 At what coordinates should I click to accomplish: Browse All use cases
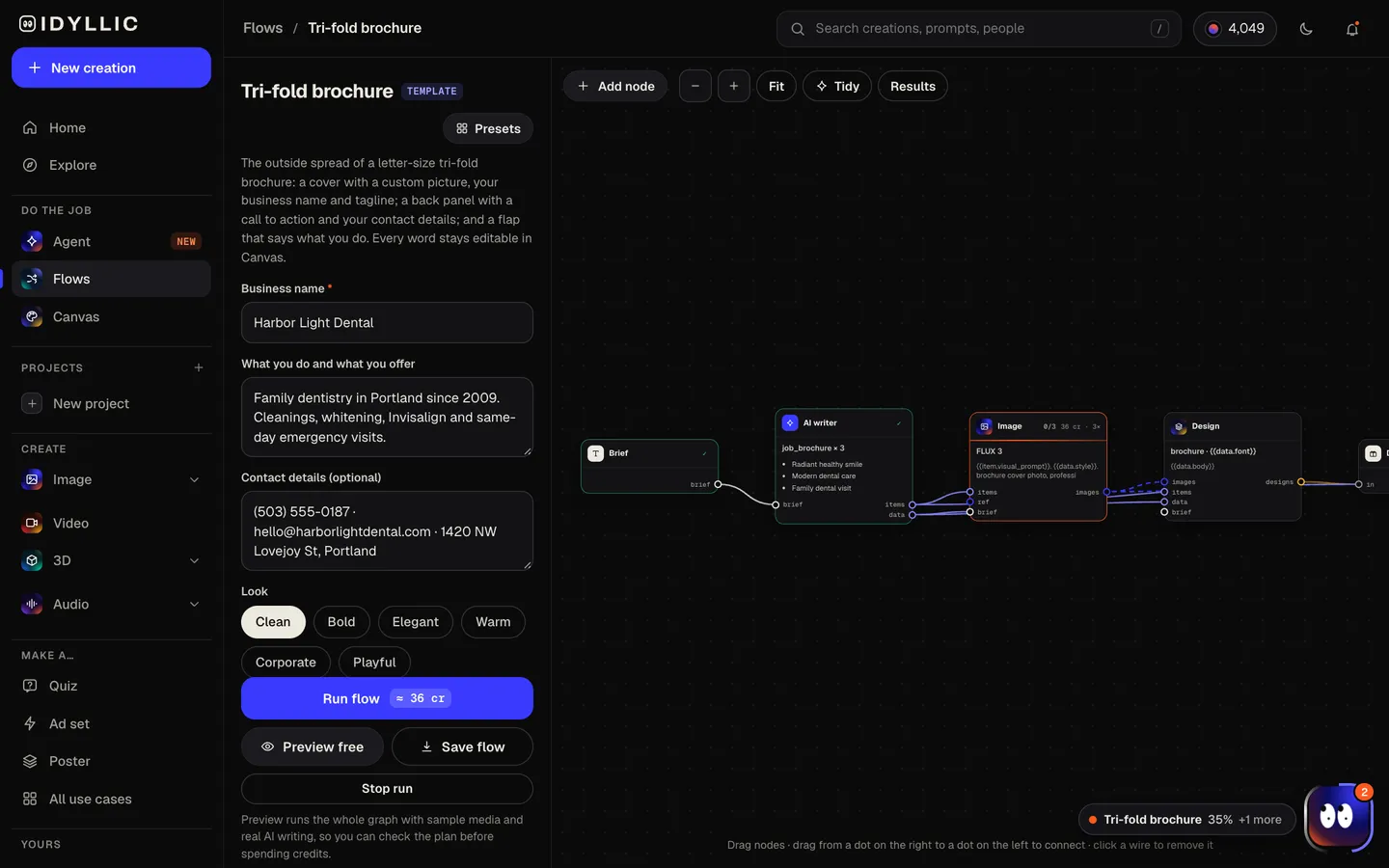pos(111,799)
